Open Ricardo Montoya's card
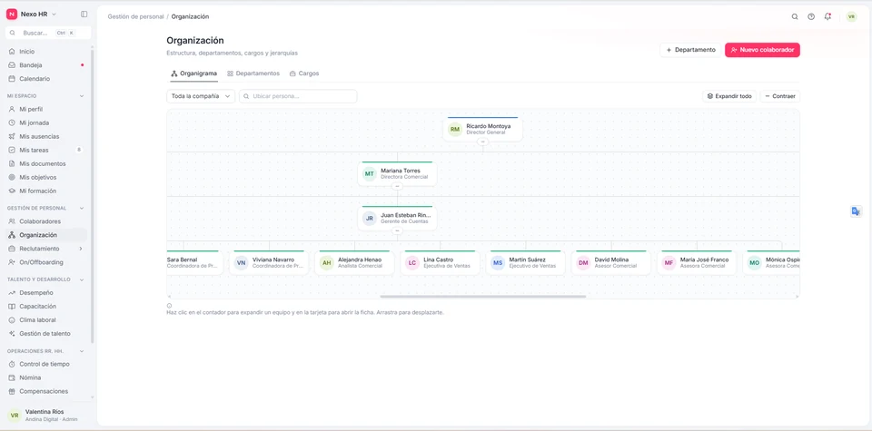The image size is (872, 431). point(482,130)
